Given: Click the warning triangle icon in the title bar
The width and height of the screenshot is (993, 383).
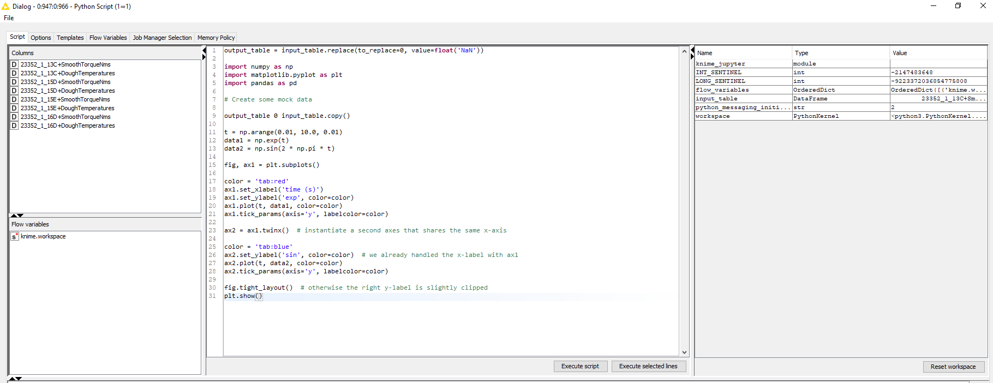Looking at the screenshot, I should click(x=5, y=7).
